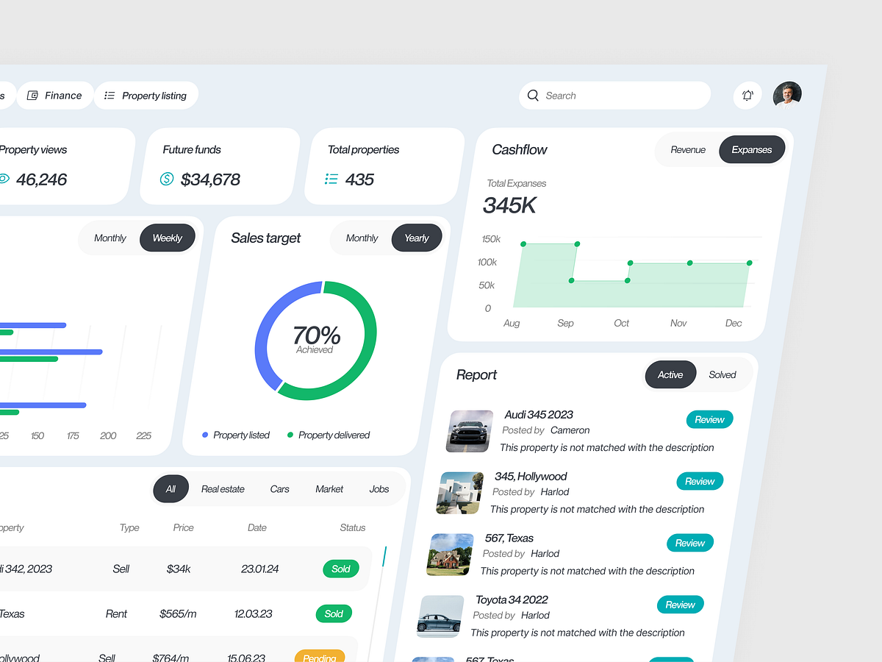Click the list icon beside Total properties
Screen dimensions: 882x662
(331, 178)
